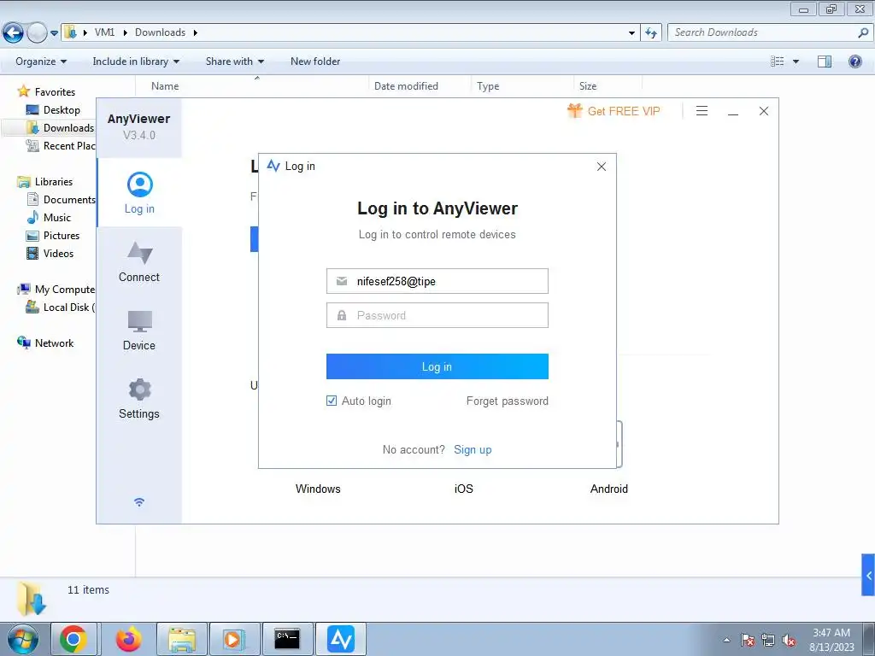Screen dimensions: 875x656
Task: Select Recent Places in navigation pane
Action: pyautogui.click(x=69, y=145)
